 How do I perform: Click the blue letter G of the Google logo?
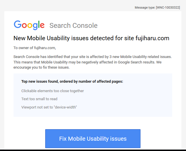18,24
